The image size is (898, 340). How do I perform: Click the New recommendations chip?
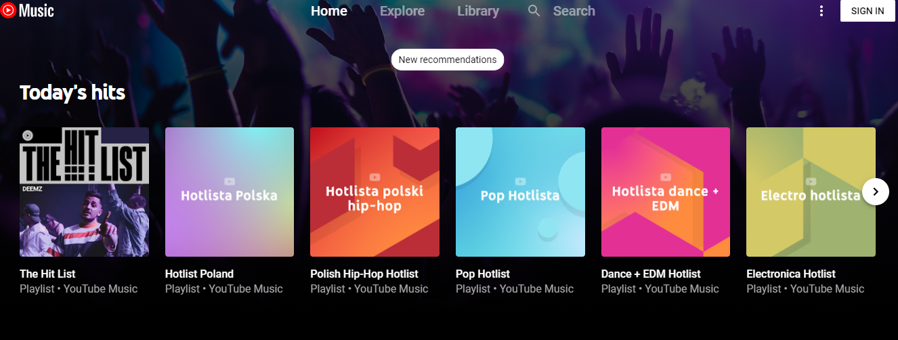[x=448, y=60]
